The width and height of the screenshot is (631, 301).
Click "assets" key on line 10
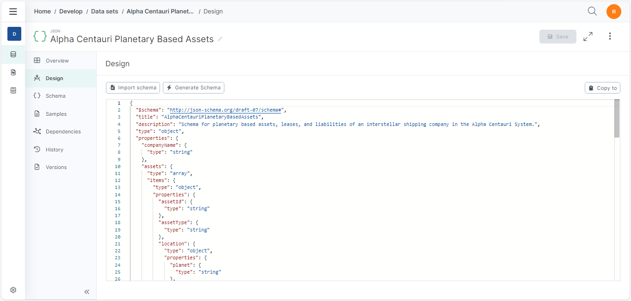pos(153,166)
